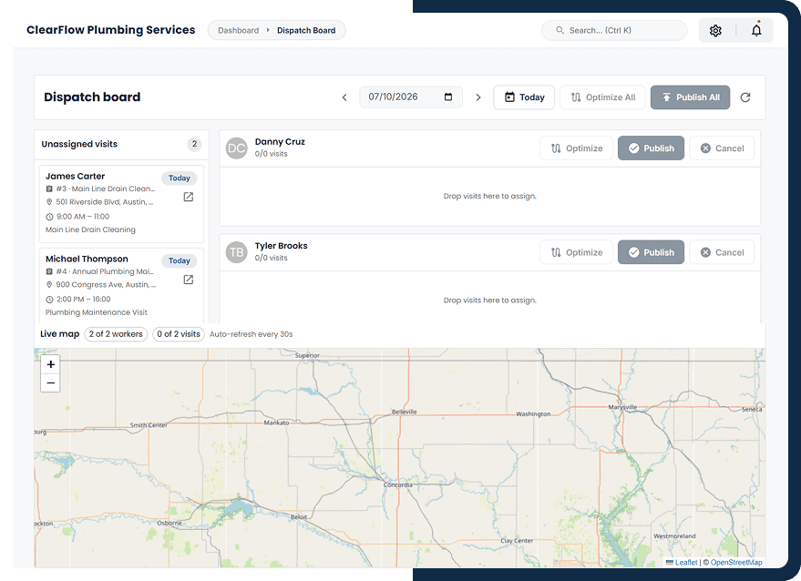The height and width of the screenshot is (581, 801).
Task: Optimize Danny Cruz's route
Action: [576, 148]
